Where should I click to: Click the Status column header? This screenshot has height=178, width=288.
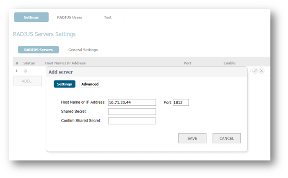pyautogui.click(x=29, y=63)
